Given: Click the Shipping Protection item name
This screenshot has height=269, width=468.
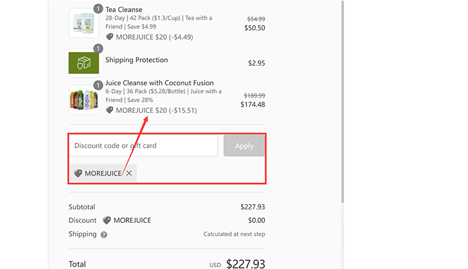Looking at the screenshot, I should (x=136, y=60).
